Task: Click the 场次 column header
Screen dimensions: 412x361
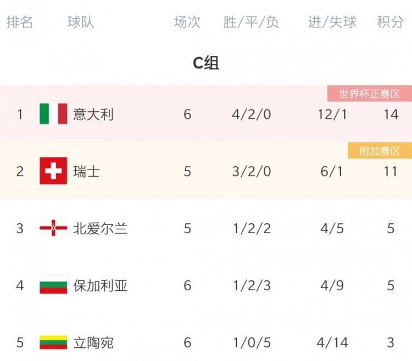Action: (x=187, y=22)
